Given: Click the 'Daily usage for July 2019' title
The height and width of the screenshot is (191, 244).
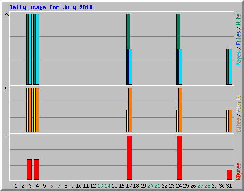Looking at the screenshot, I should pos(51,7).
